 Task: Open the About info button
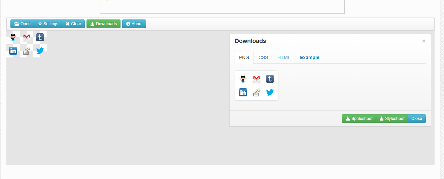tap(134, 24)
